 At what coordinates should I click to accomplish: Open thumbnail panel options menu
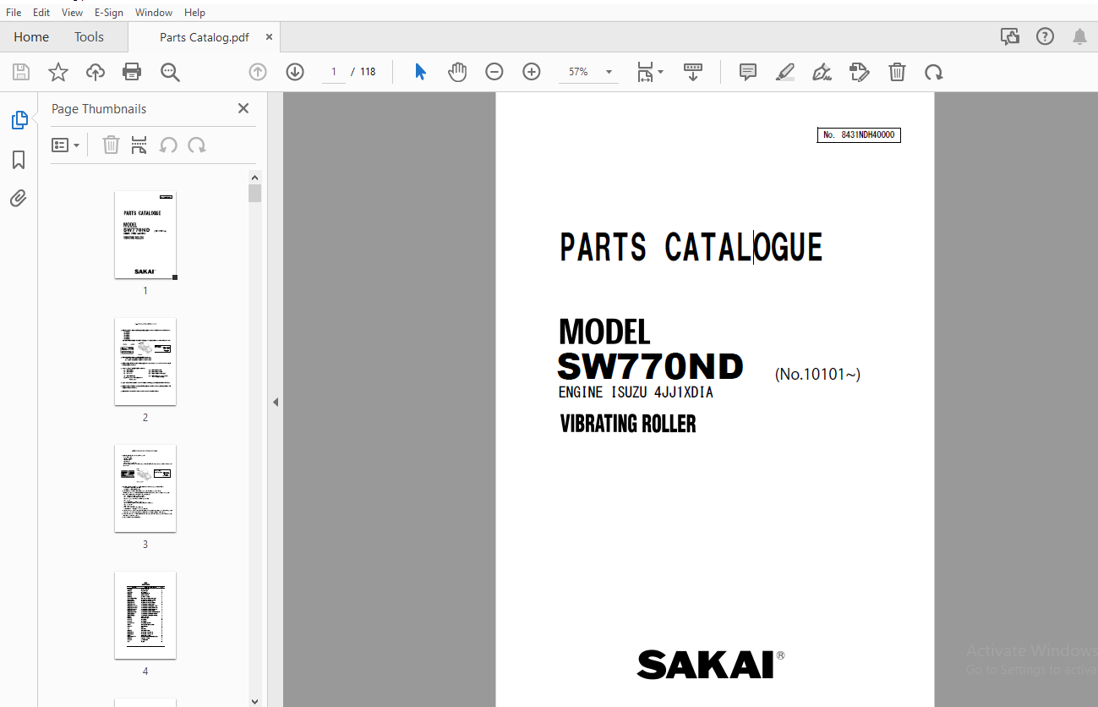click(65, 145)
